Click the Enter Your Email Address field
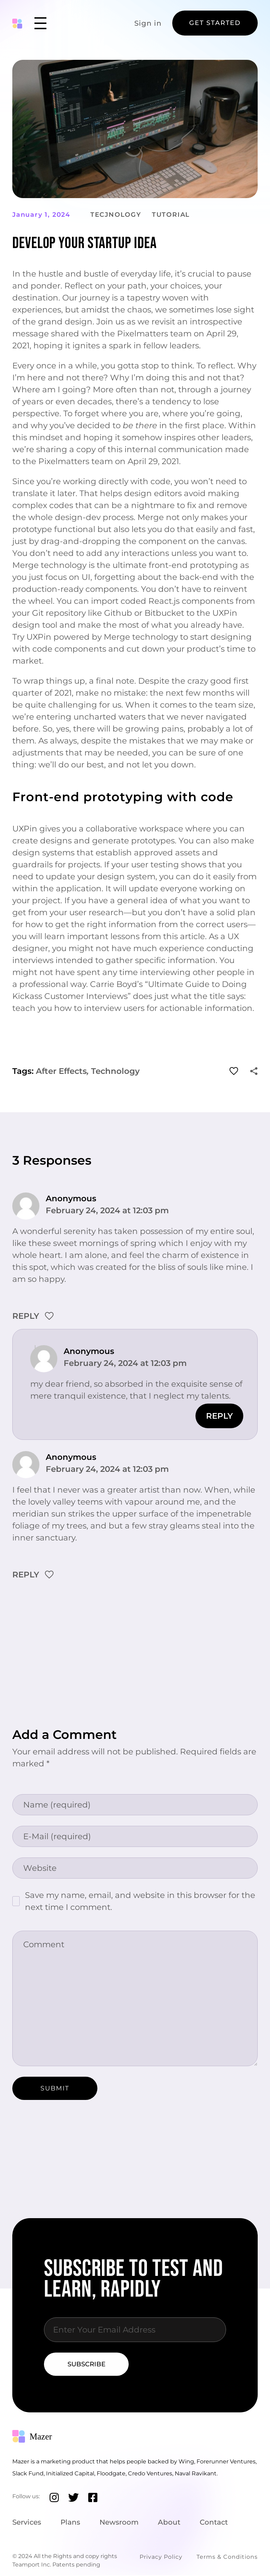Viewport: 270px width, 2576px height. 134,2329
